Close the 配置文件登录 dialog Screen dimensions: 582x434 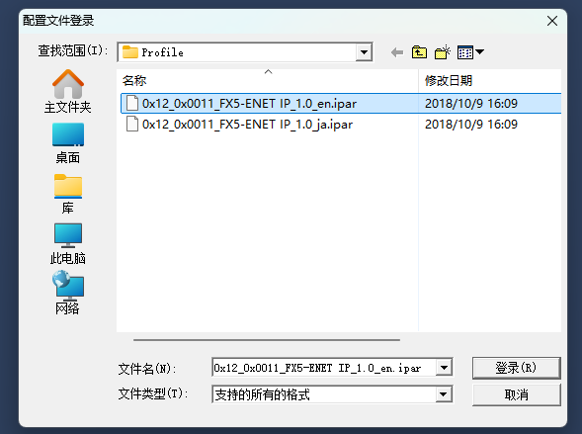coord(552,21)
